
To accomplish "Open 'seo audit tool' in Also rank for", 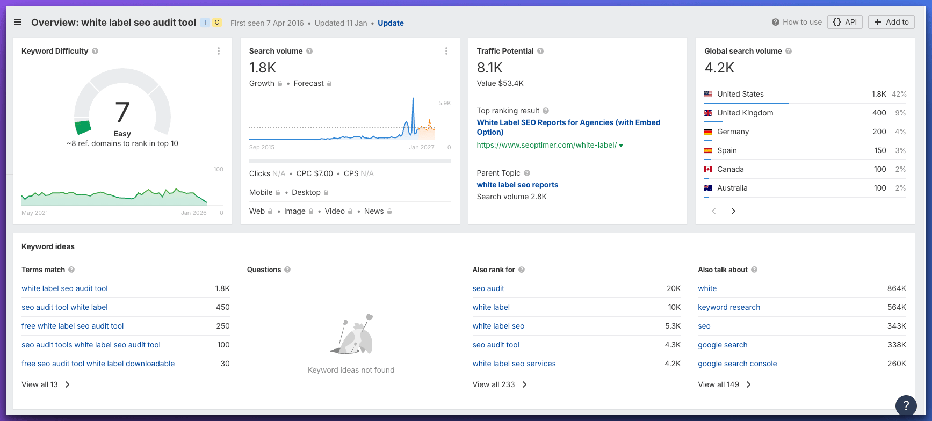I will pos(496,345).
